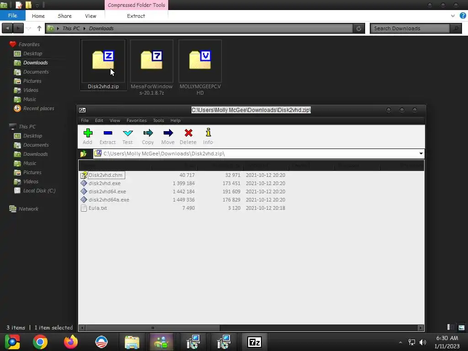Click Explorer's Refresh button
Viewport: 468px width, 351px height.
359,28
